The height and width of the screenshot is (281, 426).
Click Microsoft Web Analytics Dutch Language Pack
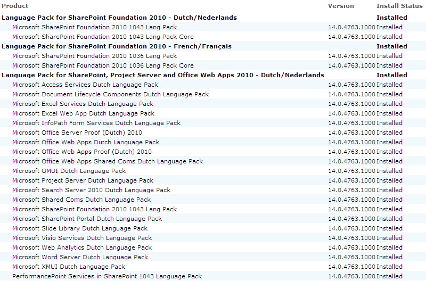[x=82, y=247]
